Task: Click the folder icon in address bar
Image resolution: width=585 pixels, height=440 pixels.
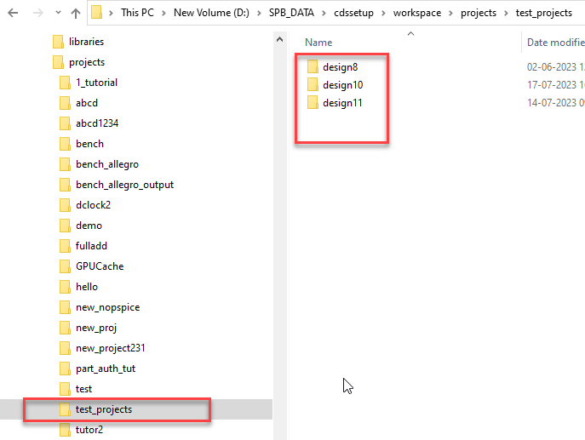Action: coord(97,14)
